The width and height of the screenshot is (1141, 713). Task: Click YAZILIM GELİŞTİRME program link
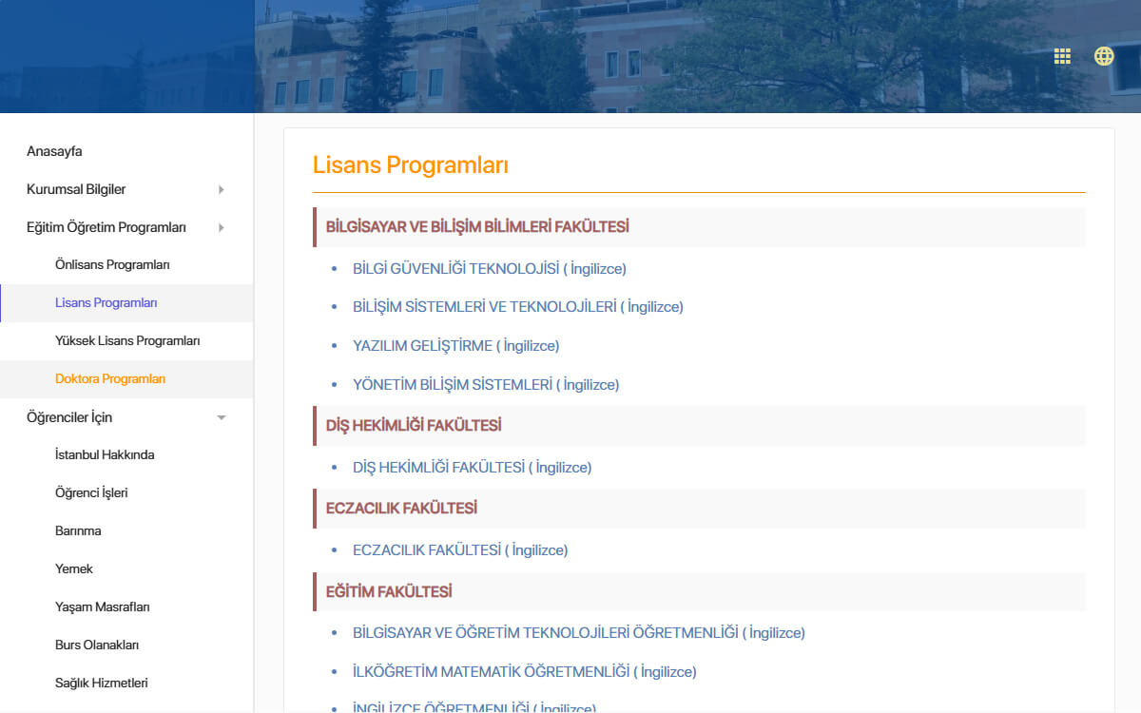click(x=456, y=346)
